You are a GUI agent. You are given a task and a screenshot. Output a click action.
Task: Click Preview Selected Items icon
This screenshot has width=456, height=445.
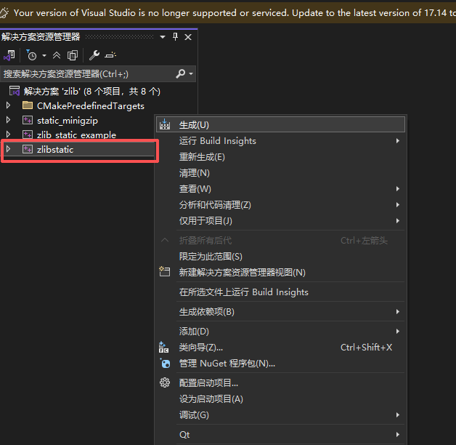[x=110, y=55]
